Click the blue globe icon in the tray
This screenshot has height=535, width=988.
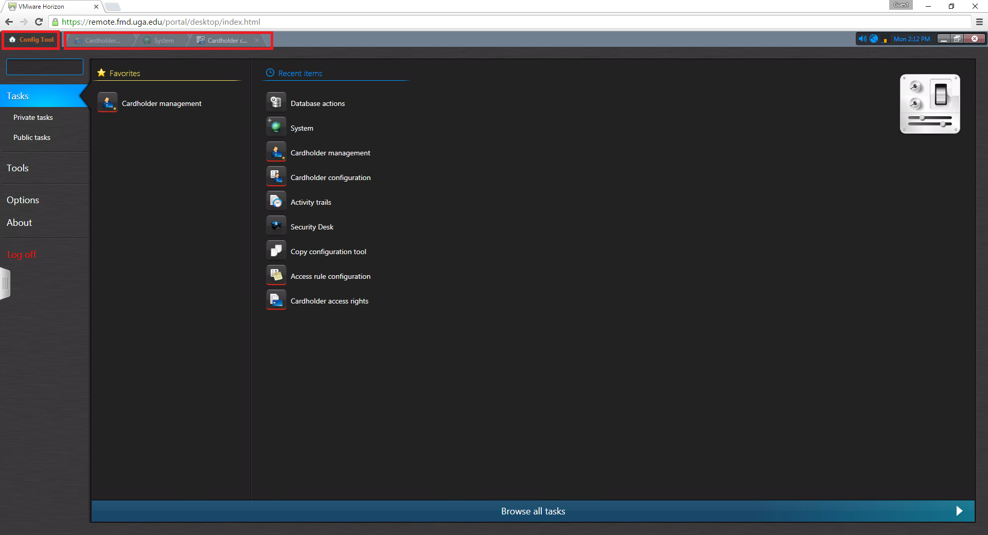[874, 39]
